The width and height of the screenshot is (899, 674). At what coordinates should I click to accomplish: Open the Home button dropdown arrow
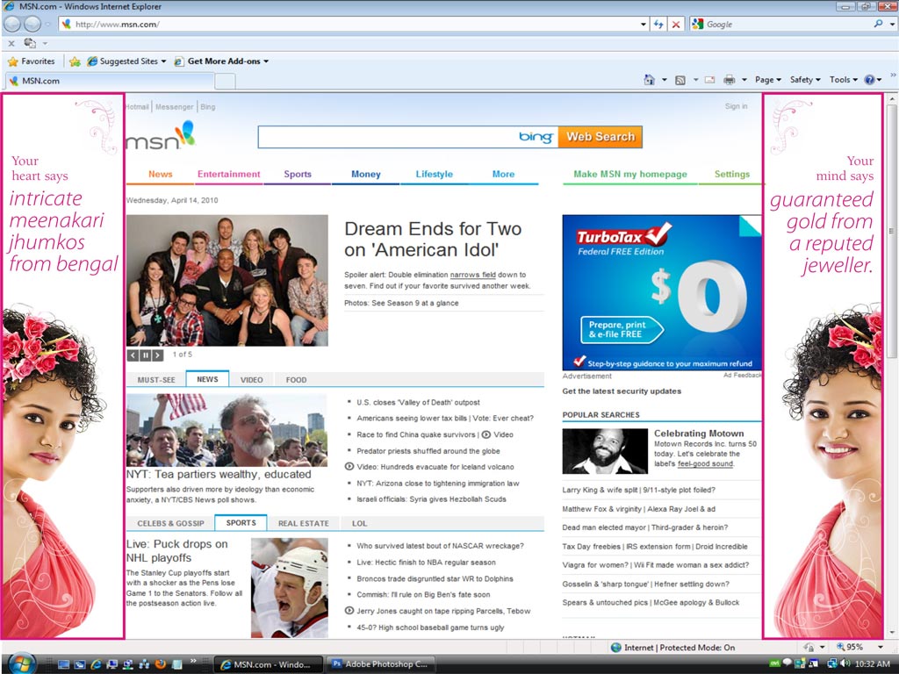click(x=664, y=80)
